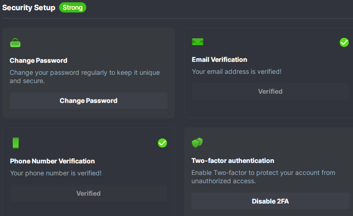This screenshot has height=216, width=353.
Task: Click the Verified button under Email Verification
Action: coord(270,91)
